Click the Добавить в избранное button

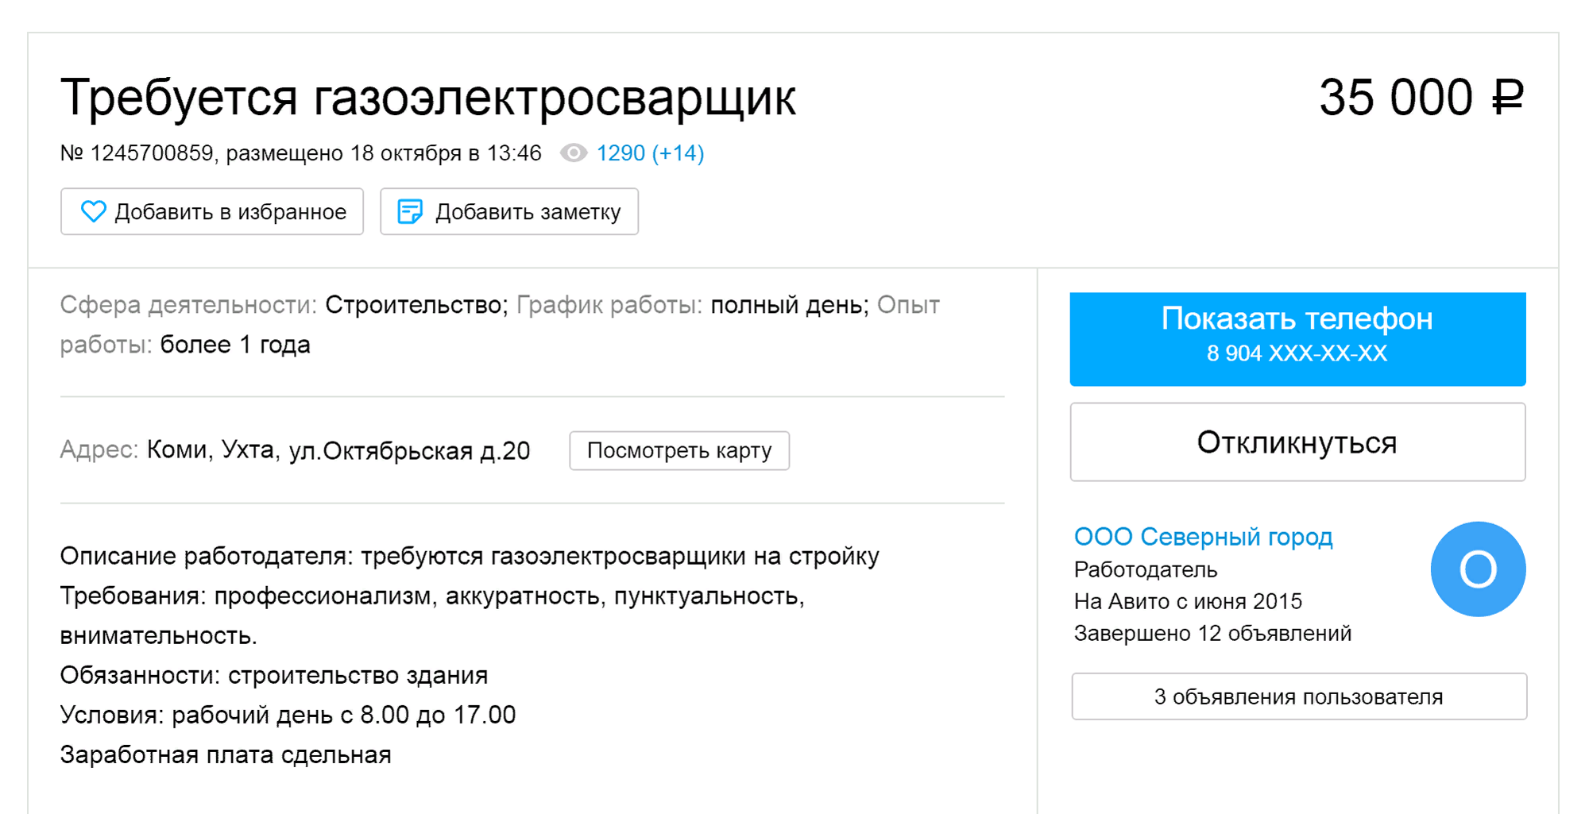point(212,211)
